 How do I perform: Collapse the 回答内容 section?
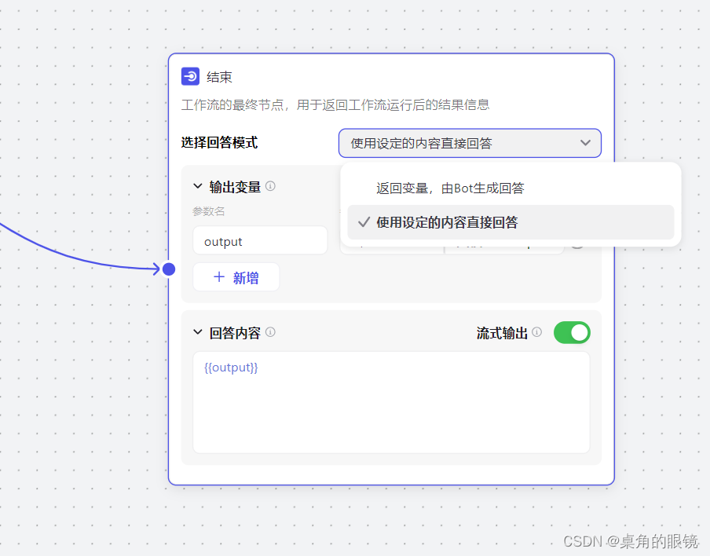coord(198,332)
